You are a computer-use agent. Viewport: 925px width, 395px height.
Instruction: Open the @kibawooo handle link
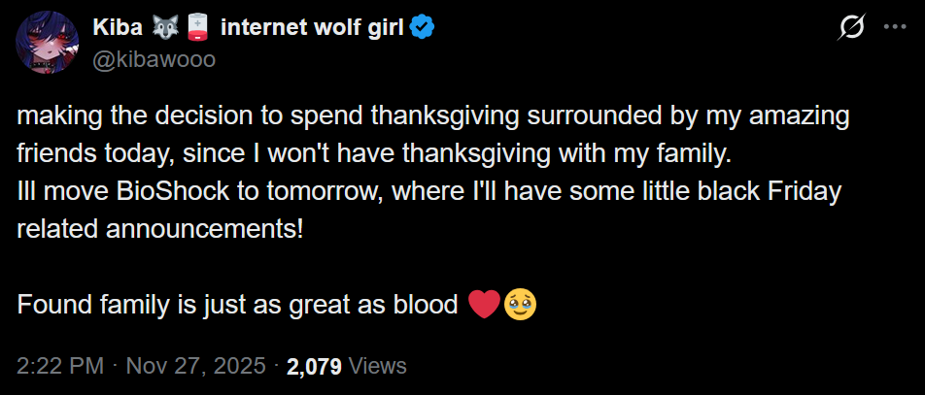point(154,59)
